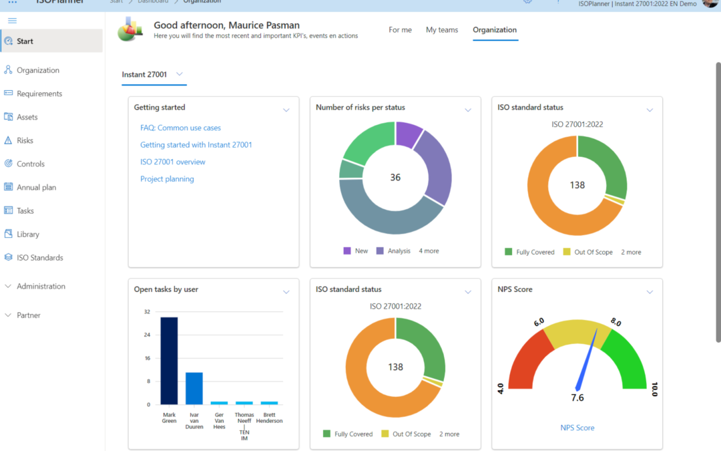Open Risks using the warning triangle icon

8,140
